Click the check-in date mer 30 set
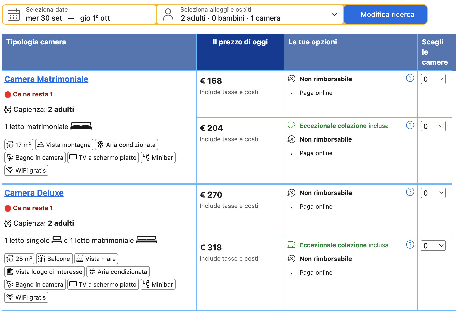Screen dimensions: 456x316 44,18
